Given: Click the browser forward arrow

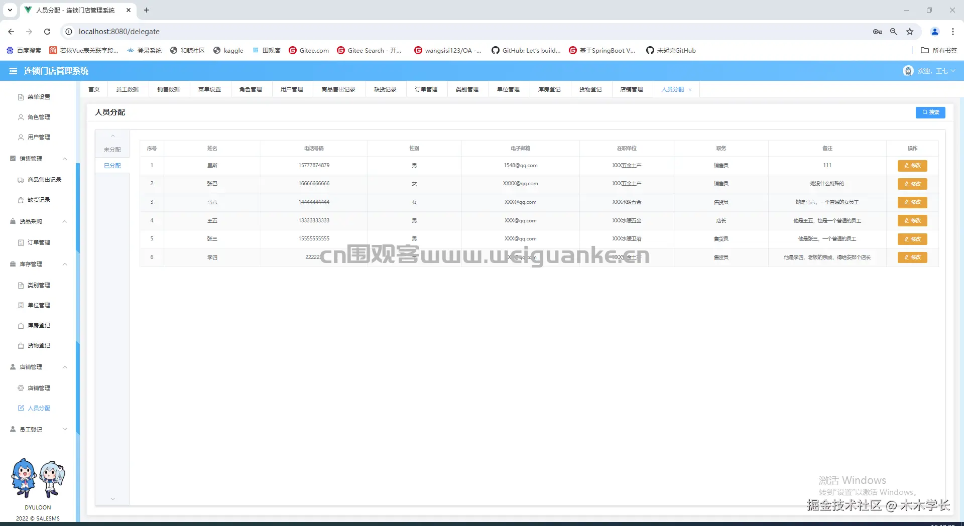Looking at the screenshot, I should pyautogui.click(x=29, y=32).
